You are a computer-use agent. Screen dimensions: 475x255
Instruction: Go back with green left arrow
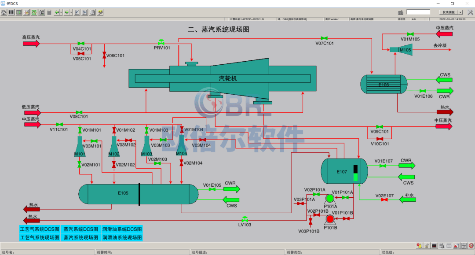click(x=57, y=12)
